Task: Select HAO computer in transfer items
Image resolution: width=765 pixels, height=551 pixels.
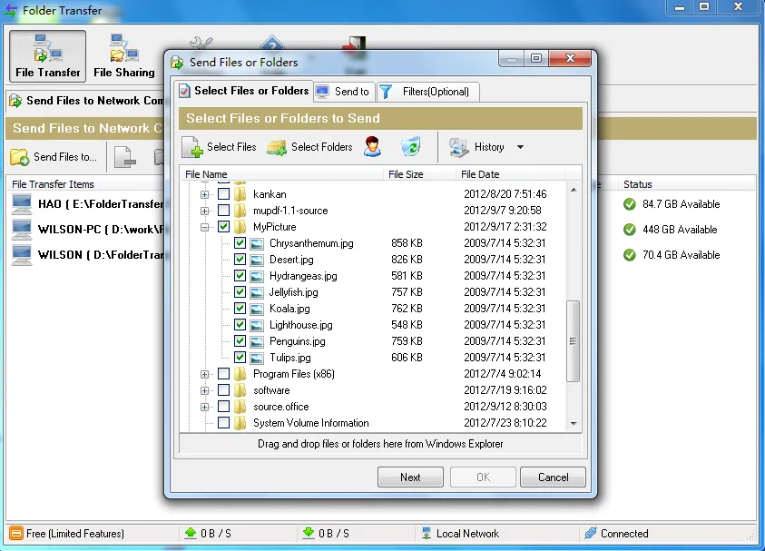Action: pyautogui.click(x=88, y=204)
